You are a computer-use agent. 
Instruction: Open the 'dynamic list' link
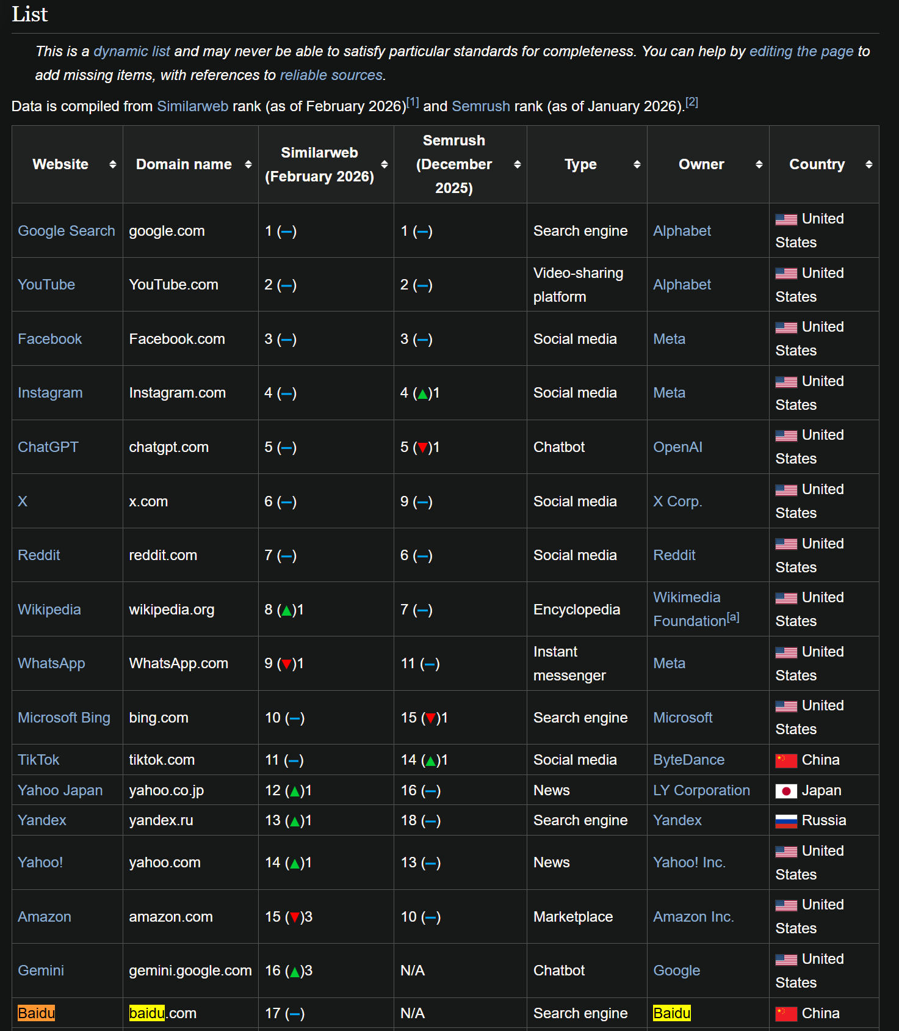pos(132,51)
